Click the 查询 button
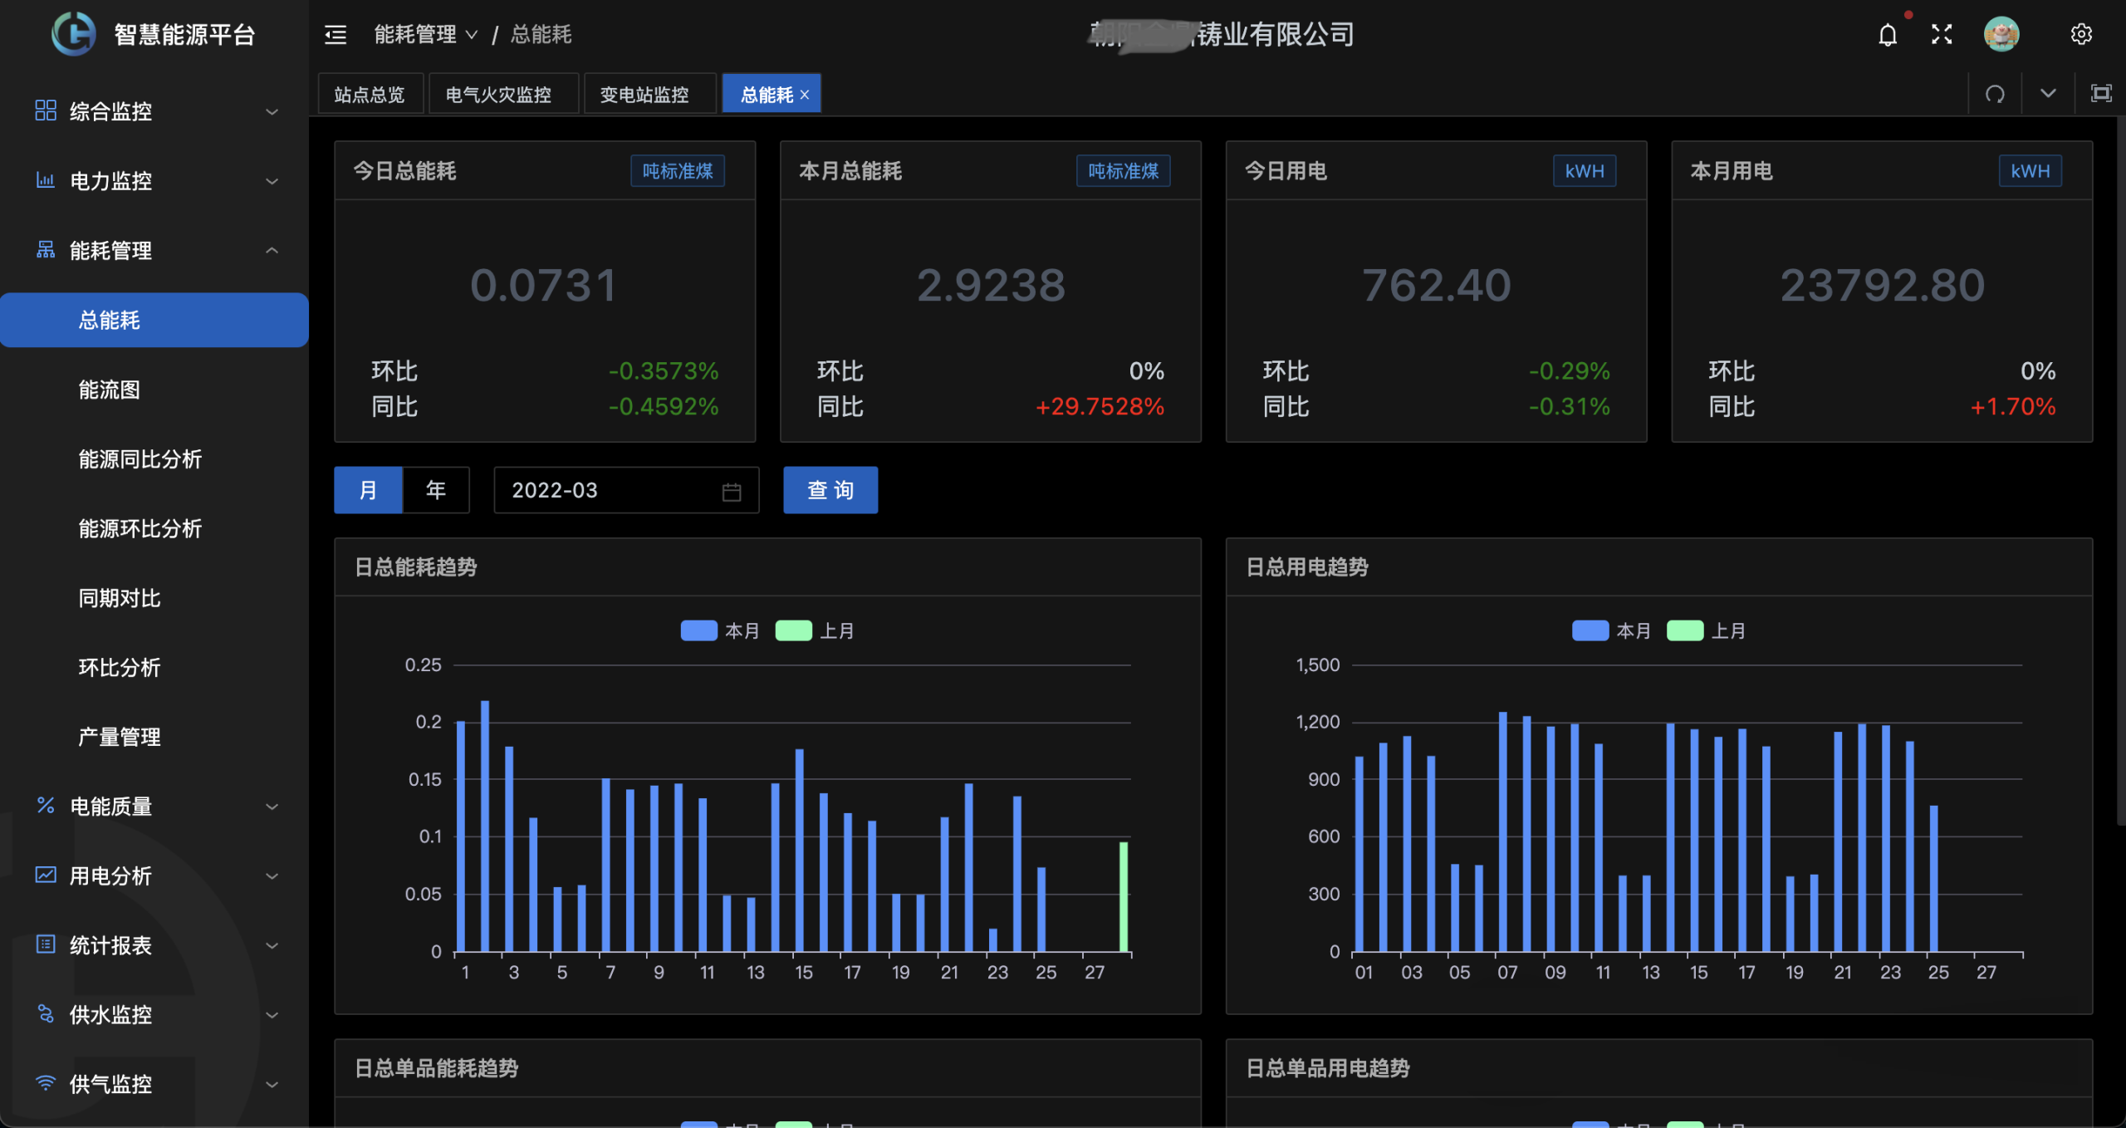 tap(830, 490)
